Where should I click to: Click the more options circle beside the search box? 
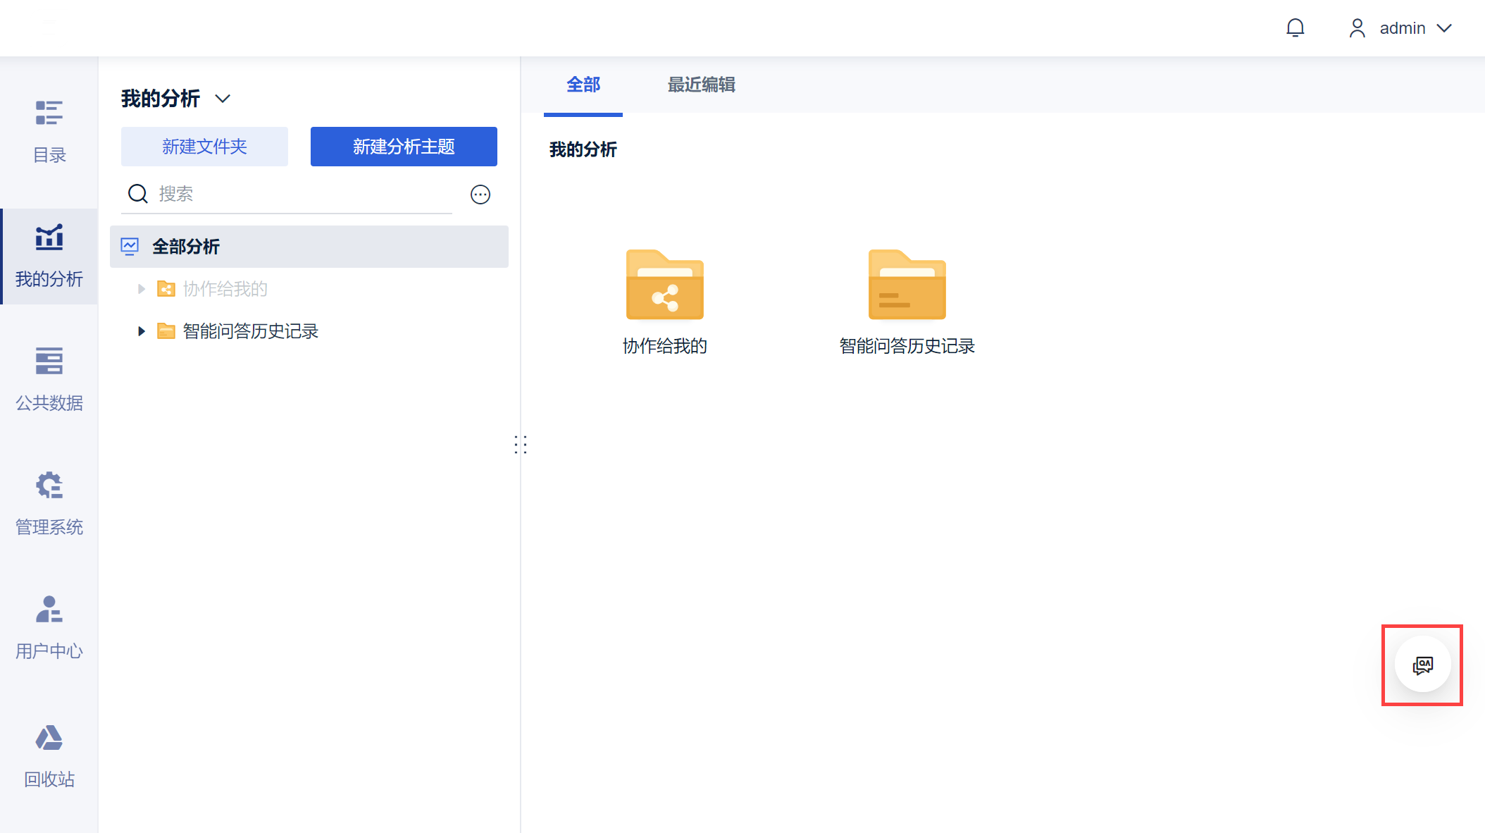(x=480, y=195)
